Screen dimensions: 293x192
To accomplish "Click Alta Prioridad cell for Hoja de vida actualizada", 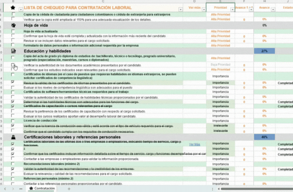I will tap(221, 31).
